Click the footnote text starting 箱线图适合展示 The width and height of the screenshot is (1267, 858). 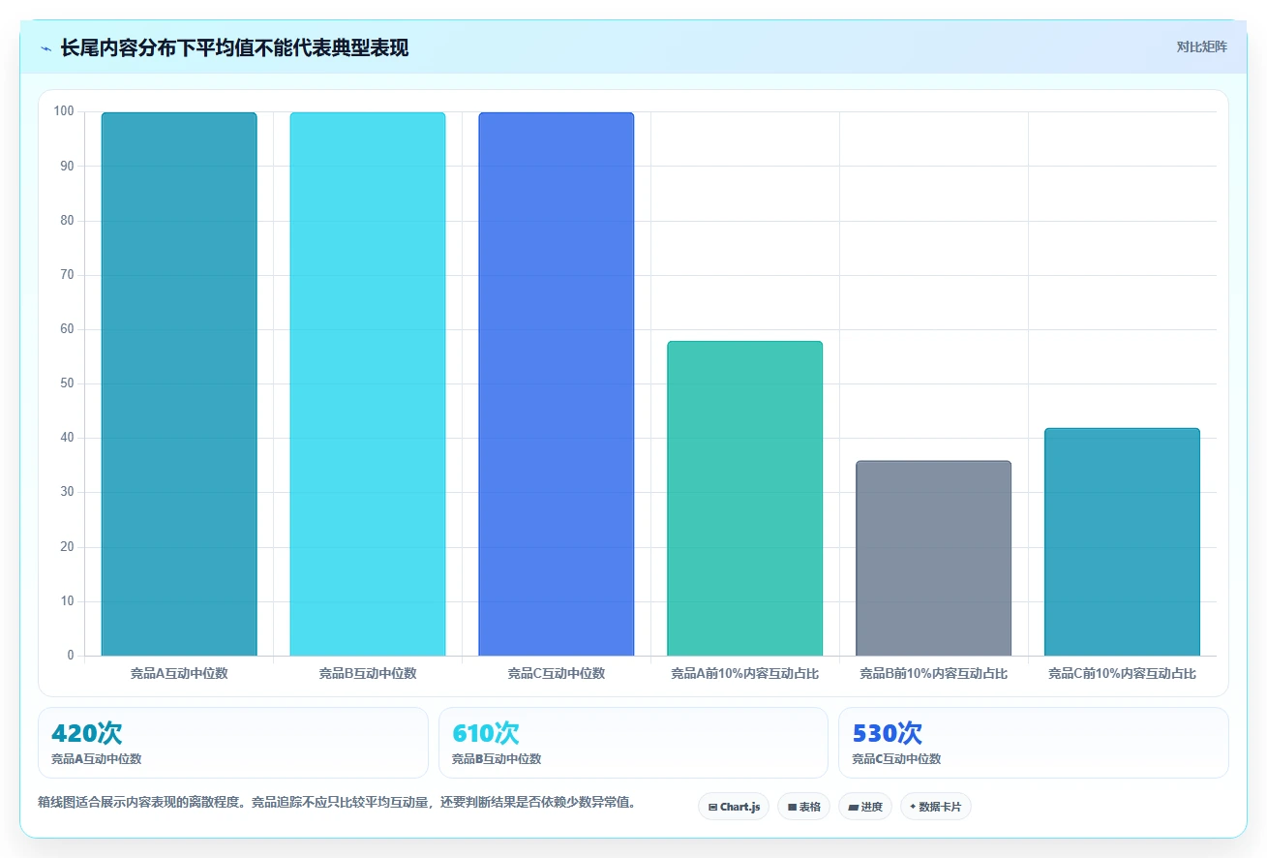coord(337,802)
